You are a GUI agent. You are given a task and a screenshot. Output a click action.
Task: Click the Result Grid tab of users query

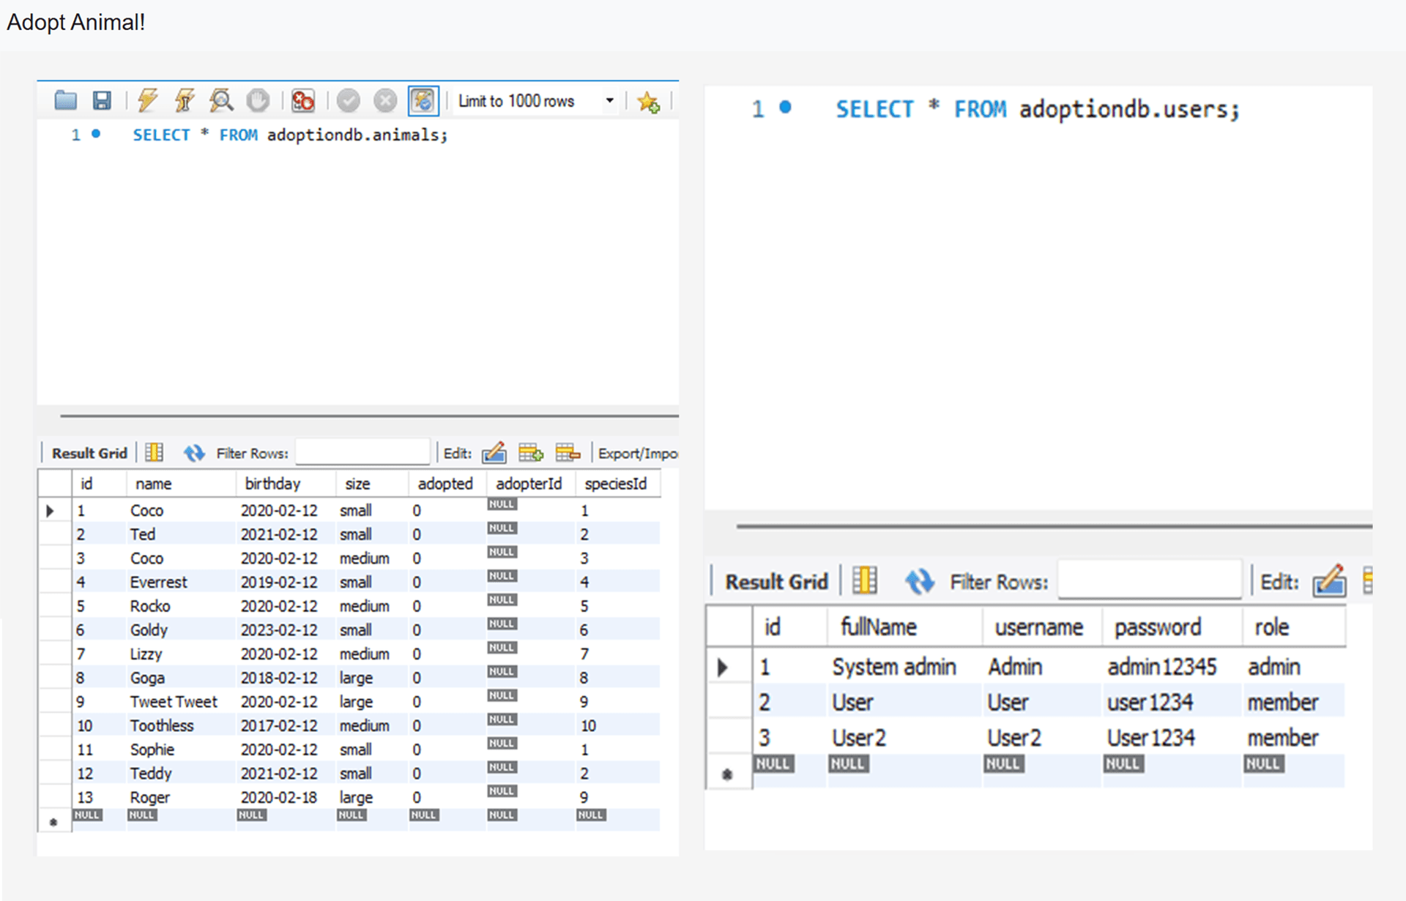(x=776, y=582)
